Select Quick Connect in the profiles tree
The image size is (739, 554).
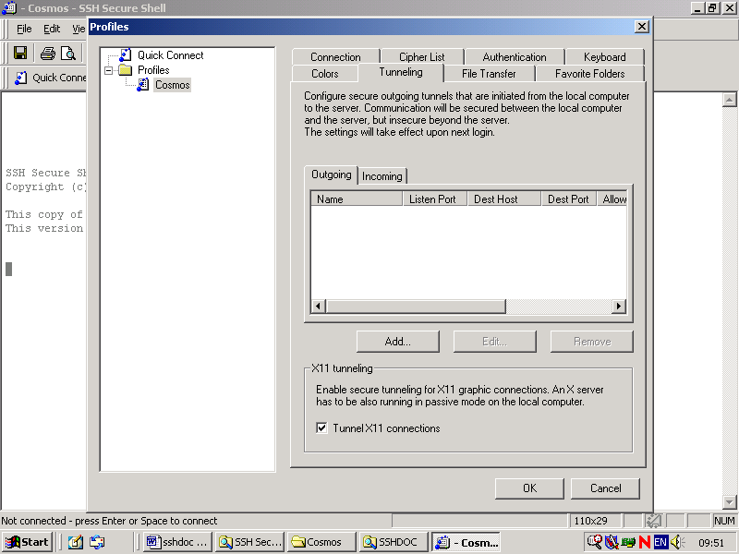170,55
